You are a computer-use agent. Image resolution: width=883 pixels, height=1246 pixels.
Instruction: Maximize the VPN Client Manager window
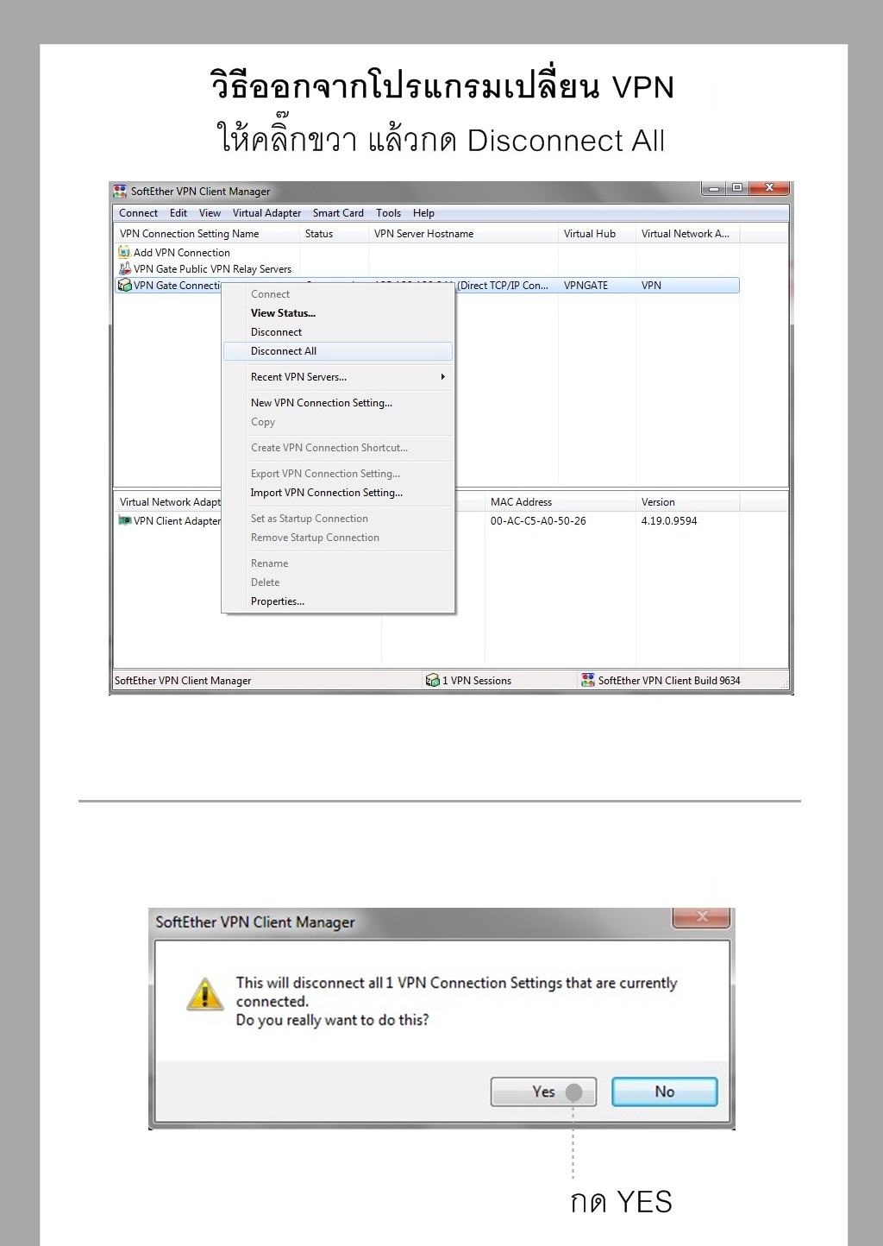pyautogui.click(x=737, y=188)
